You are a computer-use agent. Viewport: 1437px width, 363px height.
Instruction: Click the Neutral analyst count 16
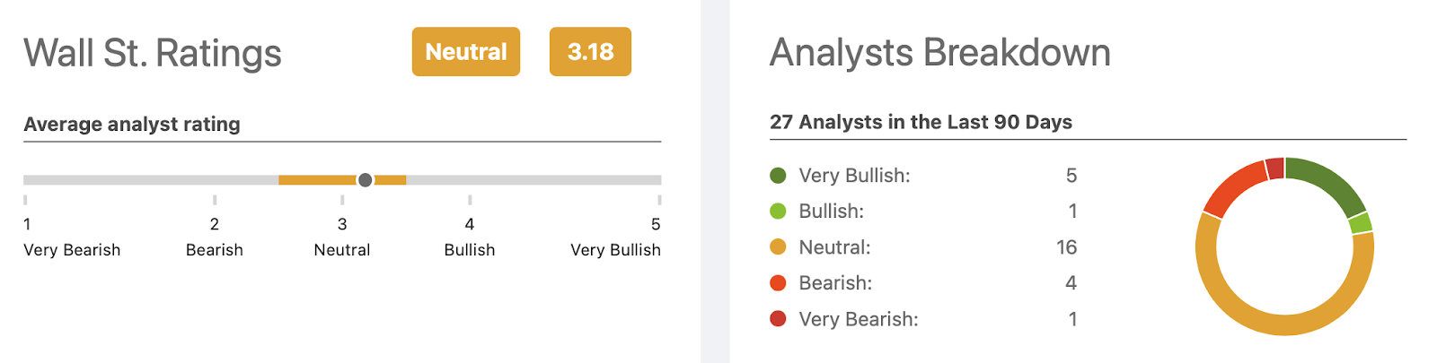coord(1066,247)
